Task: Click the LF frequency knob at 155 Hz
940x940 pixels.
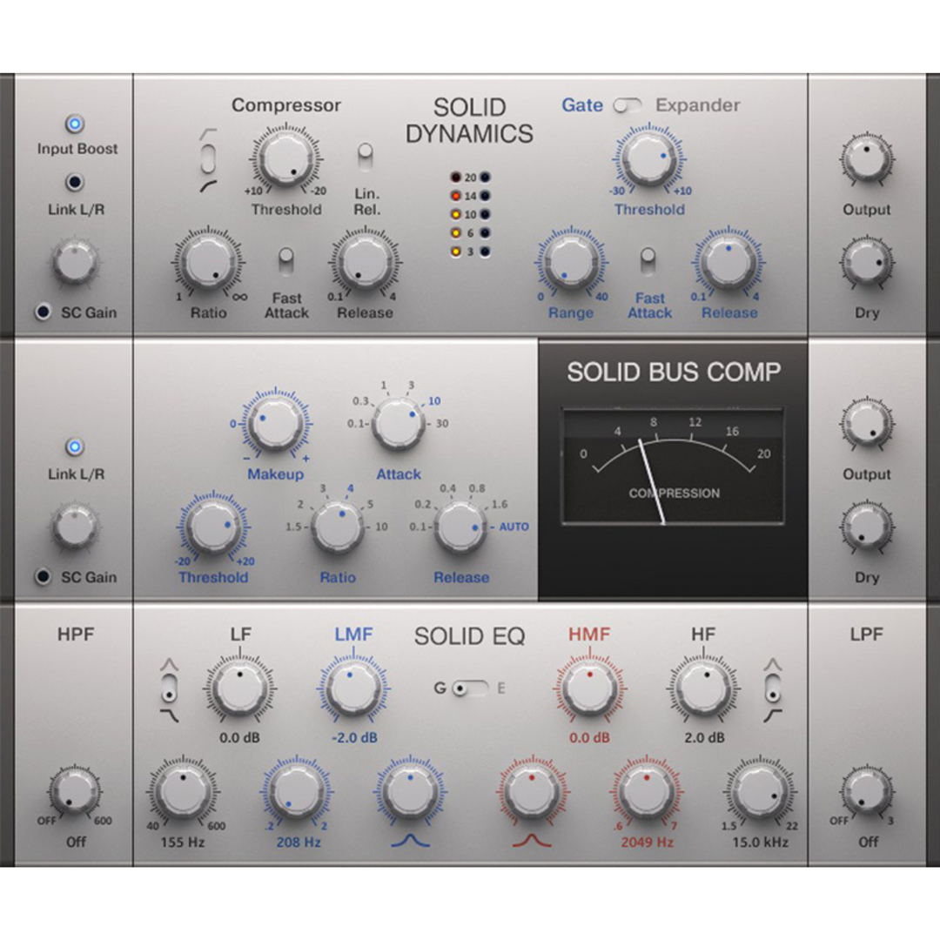Action: pos(184,790)
